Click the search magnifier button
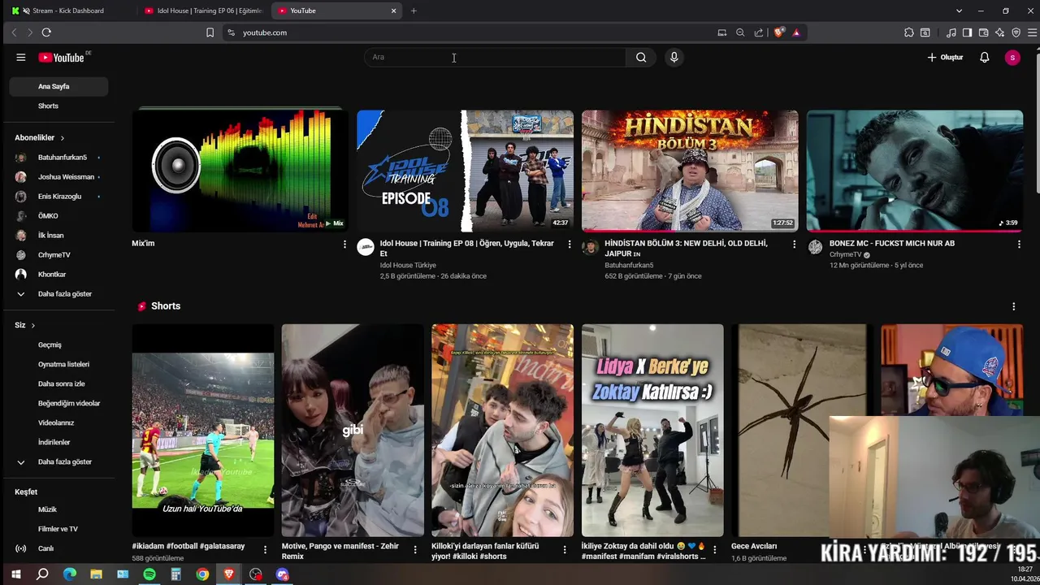This screenshot has height=585, width=1040. click(x=641, y=58)
